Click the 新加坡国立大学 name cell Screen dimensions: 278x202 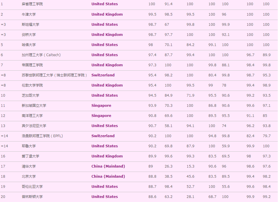[x=34, y=106]
